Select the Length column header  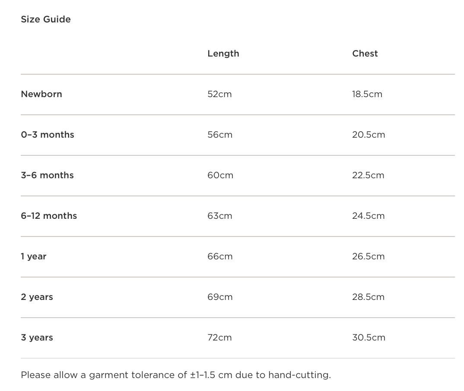coord(223,54)
